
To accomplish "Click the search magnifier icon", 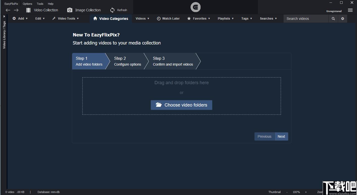I will point(333,19).
